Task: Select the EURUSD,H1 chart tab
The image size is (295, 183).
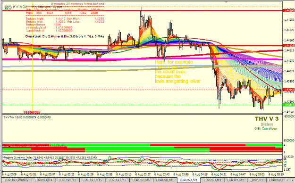Action: (67, 180)
